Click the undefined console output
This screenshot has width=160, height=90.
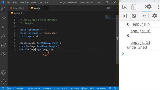click(137, 47)
